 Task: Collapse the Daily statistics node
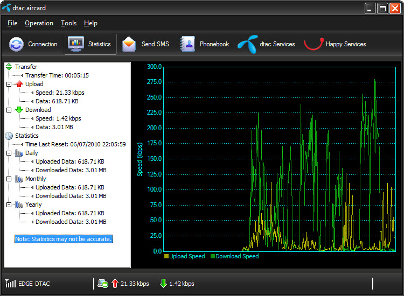coord(9,153)
